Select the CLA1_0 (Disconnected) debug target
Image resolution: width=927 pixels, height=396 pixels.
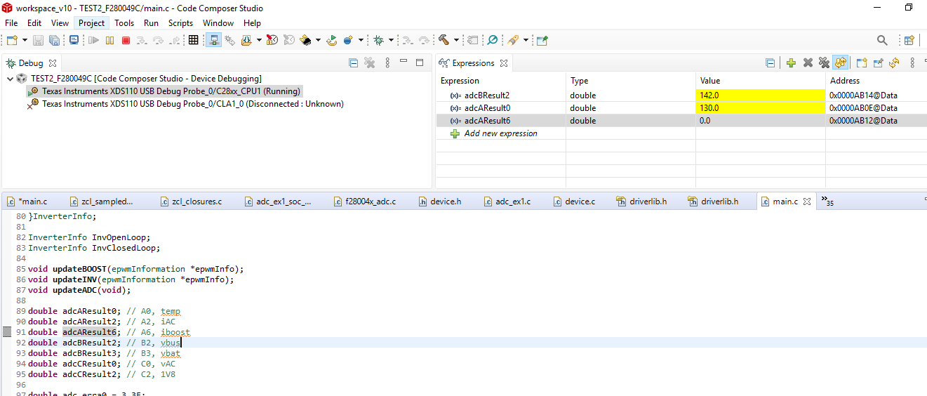click(186, 104)
